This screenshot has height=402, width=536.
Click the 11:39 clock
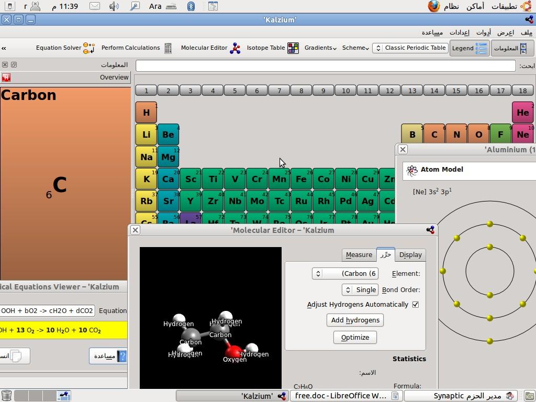coord(64,6)
